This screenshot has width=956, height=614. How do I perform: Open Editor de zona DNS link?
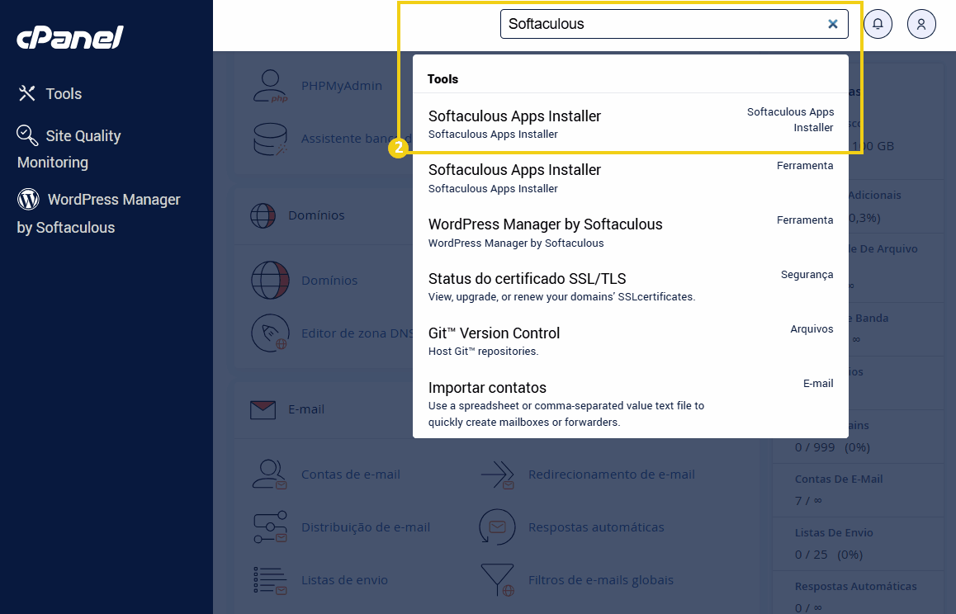357,333
